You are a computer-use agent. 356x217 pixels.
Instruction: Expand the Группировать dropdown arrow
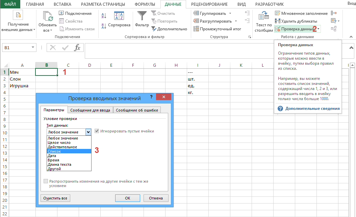coord(230,13)
